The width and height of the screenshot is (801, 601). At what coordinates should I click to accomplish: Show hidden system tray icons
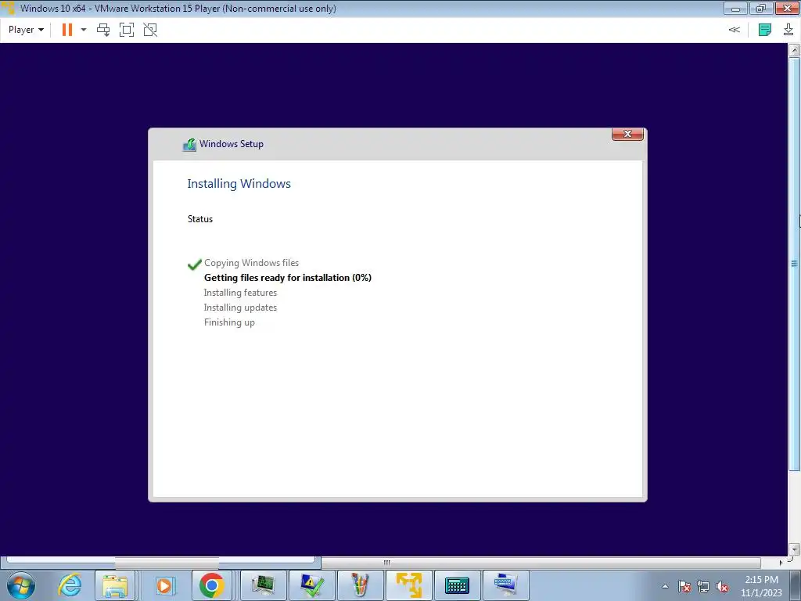point(665,586)
